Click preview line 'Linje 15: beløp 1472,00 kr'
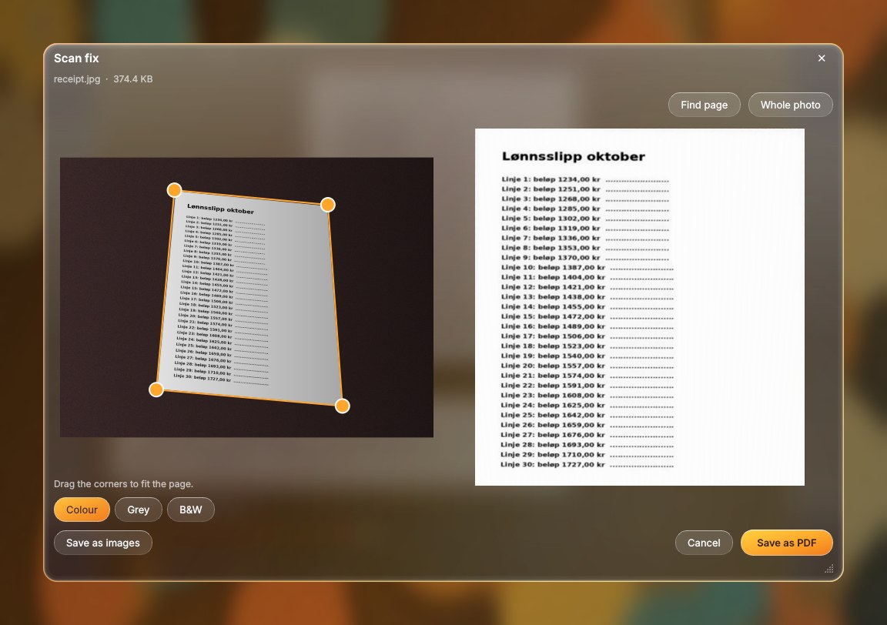This screenshot has width=887, height=625. [x=553, y=317]
